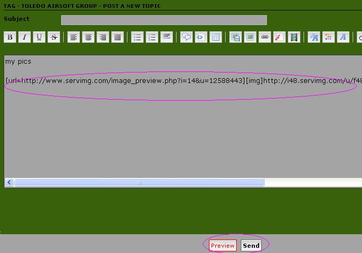Align text right
Image resolution: width=362 pixels, height=253 pixels.
pyautogui.click(x=103, y=37)
